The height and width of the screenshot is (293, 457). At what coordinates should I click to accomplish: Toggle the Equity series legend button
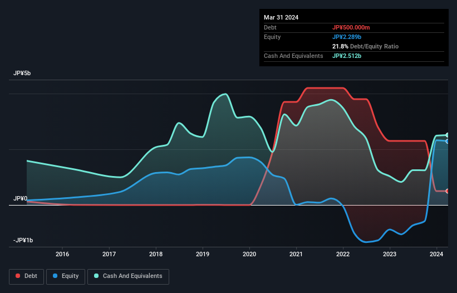click(66, 276)
